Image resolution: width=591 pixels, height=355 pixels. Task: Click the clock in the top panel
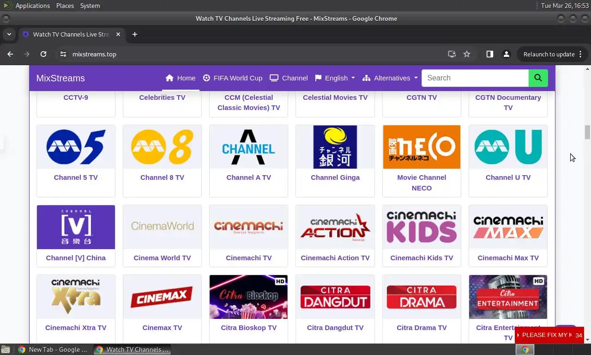tap(564, 6)
